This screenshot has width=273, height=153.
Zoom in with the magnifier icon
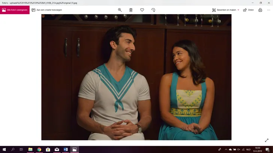click(x=120, y=10)
